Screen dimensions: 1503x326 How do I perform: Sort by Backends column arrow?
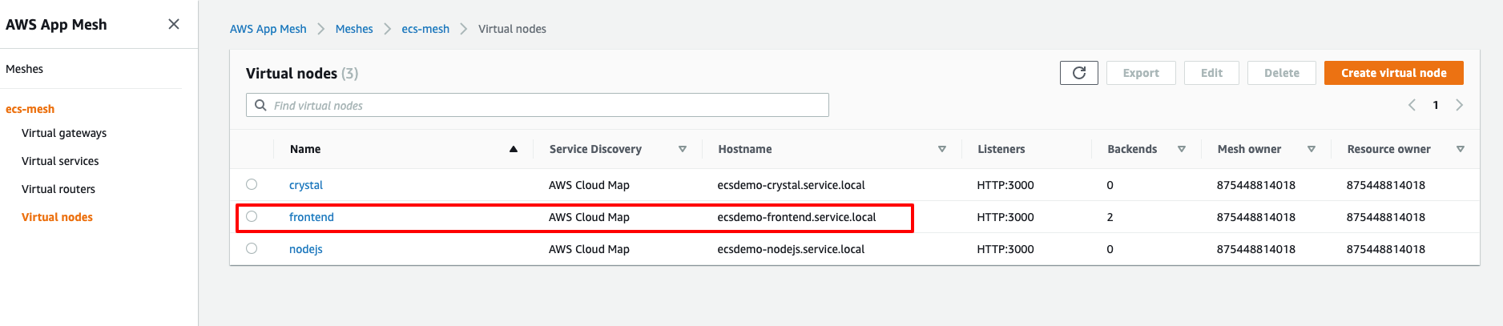[x=1182, y=149]
